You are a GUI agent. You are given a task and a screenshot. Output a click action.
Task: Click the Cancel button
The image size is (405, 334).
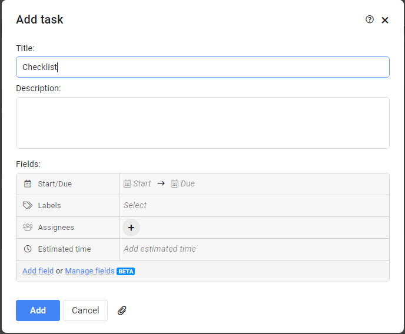pyautogui.click(x=85, y=310)
